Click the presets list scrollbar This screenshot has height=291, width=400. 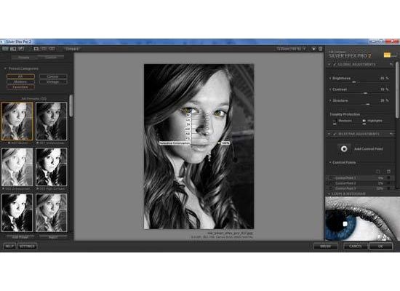pyautogui.click(x=71, y=105)
